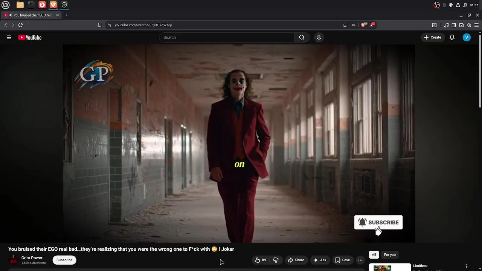Screen dimensions: 482x271
Task: Open the Grim Power channel name link
Action: point(32,258)
